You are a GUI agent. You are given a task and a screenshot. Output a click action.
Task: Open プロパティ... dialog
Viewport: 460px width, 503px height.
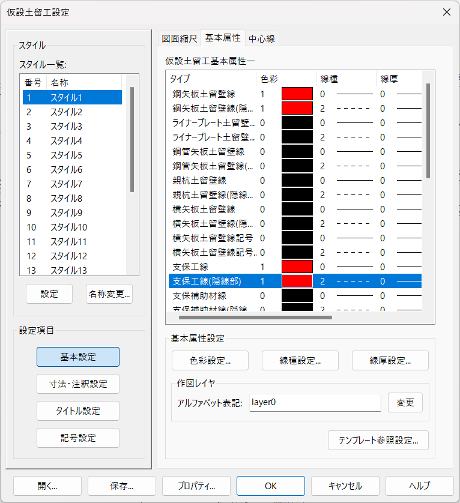tap(196, 486)
